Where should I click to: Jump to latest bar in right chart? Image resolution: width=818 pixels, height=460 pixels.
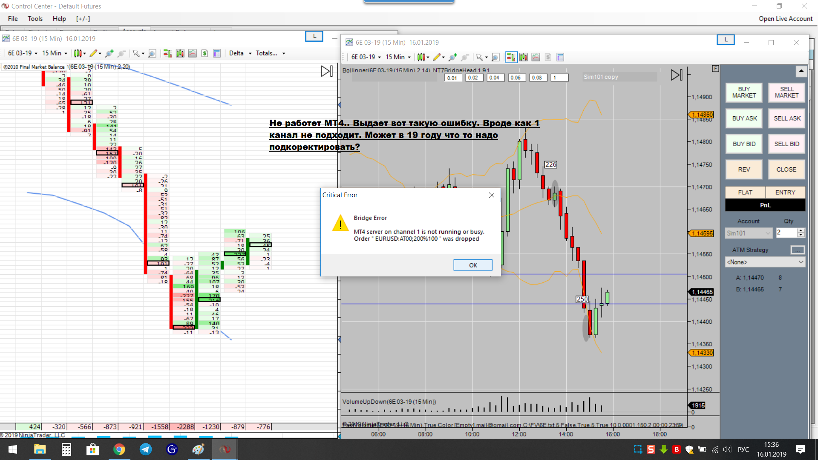pyautogui.click(x=676, y=75)
